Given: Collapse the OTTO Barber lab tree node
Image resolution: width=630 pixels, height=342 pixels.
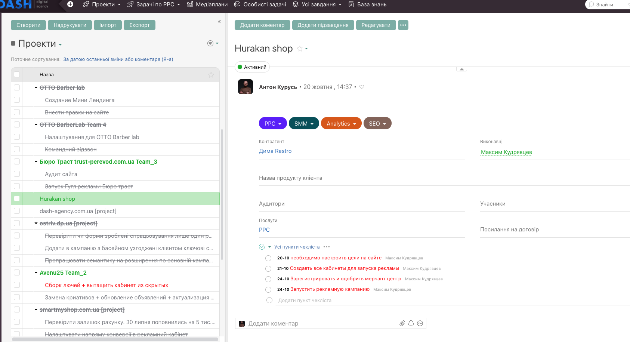Looking at the screenshot, I should tap(36, 88).
